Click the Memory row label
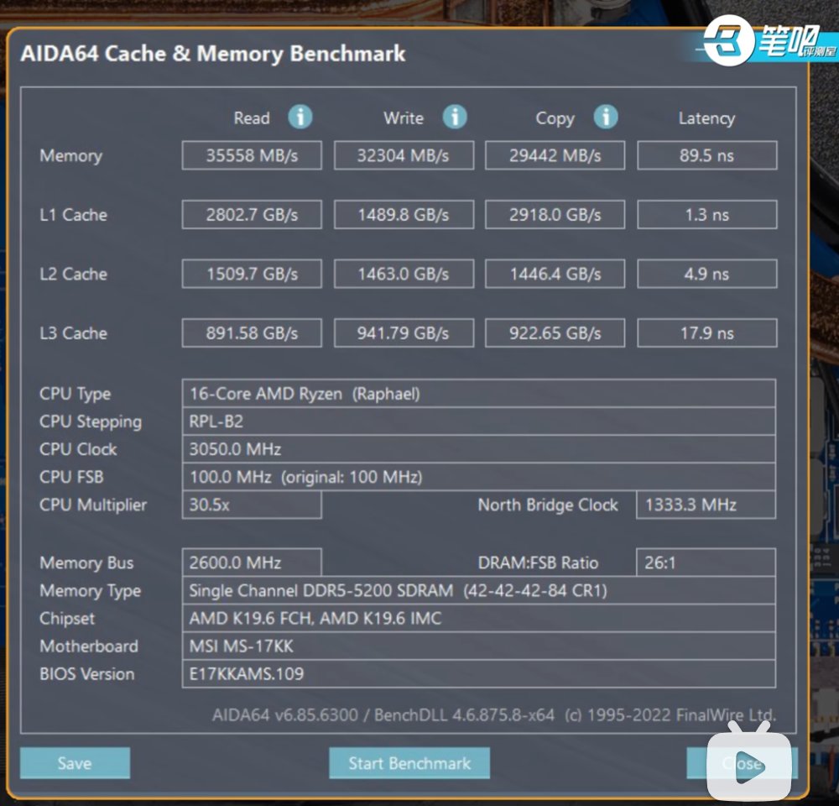This screenshot has width=839, height=806. [70, 156]
